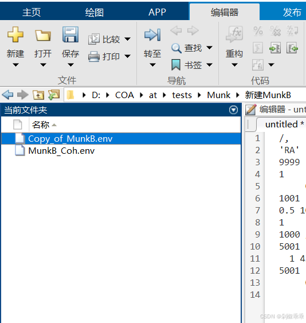Viewport: 306px width, 323px height.
Task: Expand the Compare (比较) dropdown arrow
Action: (128, 39)
